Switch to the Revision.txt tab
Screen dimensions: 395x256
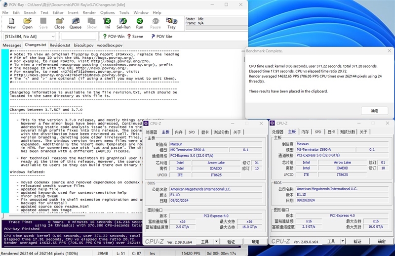click(60, 45)
